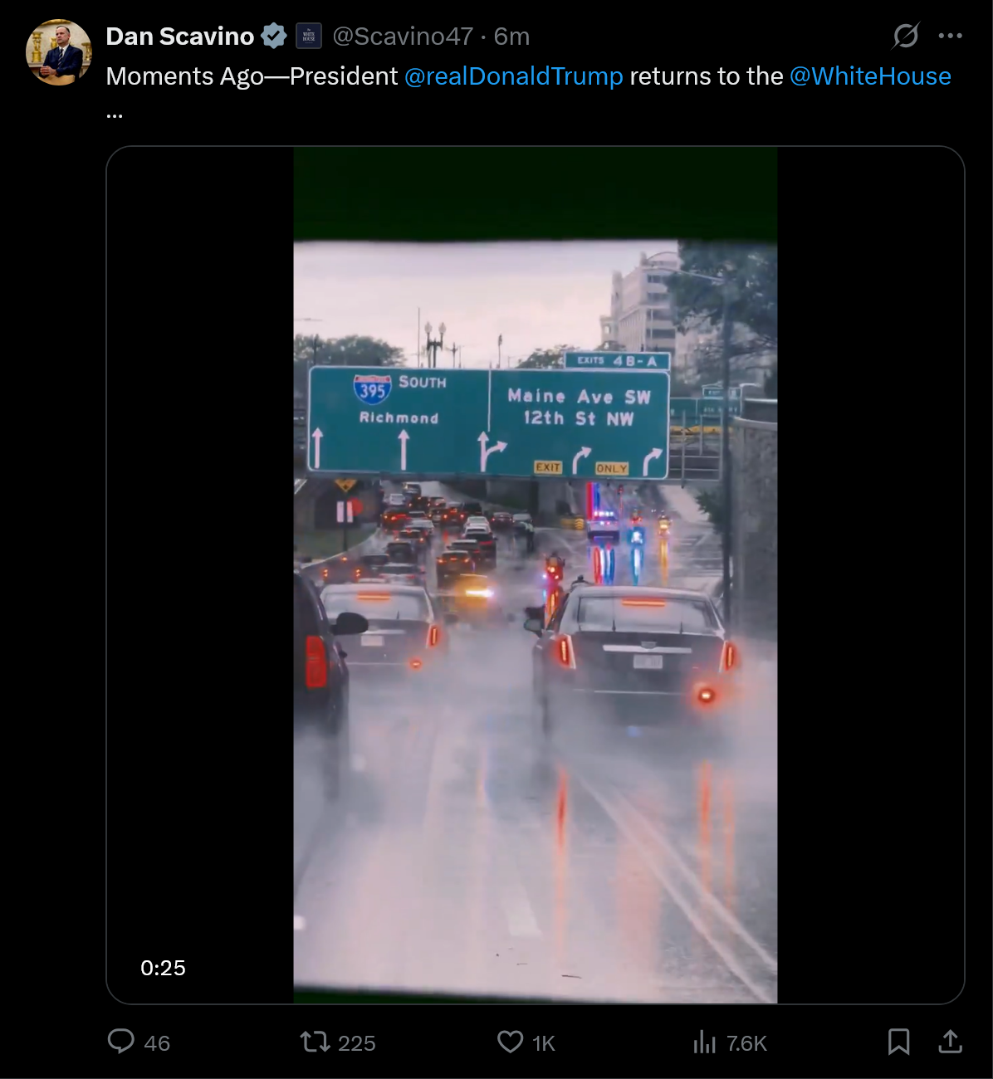Viewport: 993px width, 1079px height.
Task: Expand truncated post text ellipsis
Action: tap(115, 115)
